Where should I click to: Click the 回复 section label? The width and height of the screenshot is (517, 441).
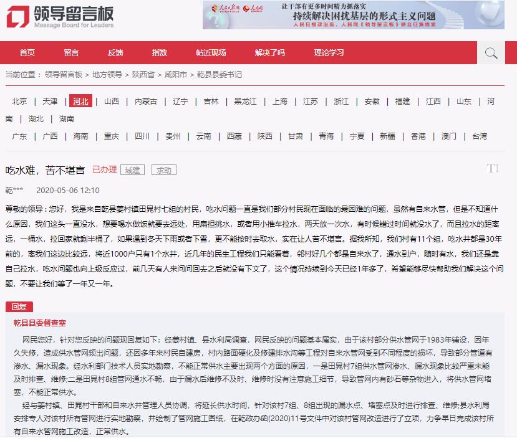[x=19, y=306]
